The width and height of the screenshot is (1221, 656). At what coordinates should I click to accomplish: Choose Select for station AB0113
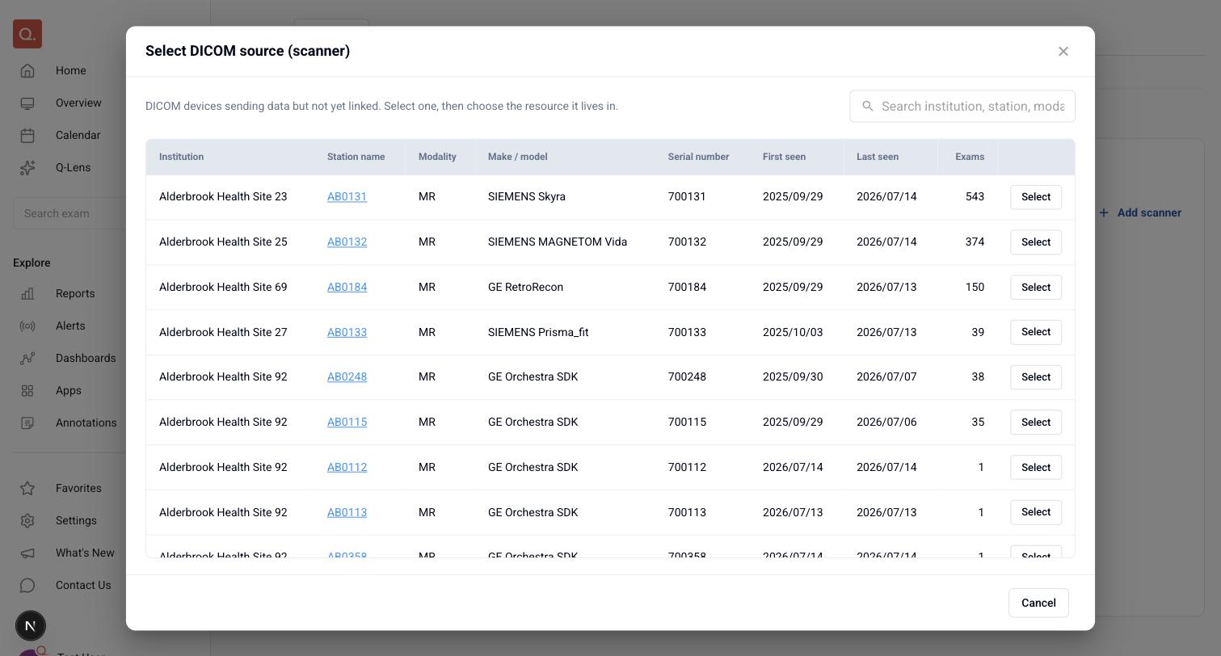coord(1036,512)
